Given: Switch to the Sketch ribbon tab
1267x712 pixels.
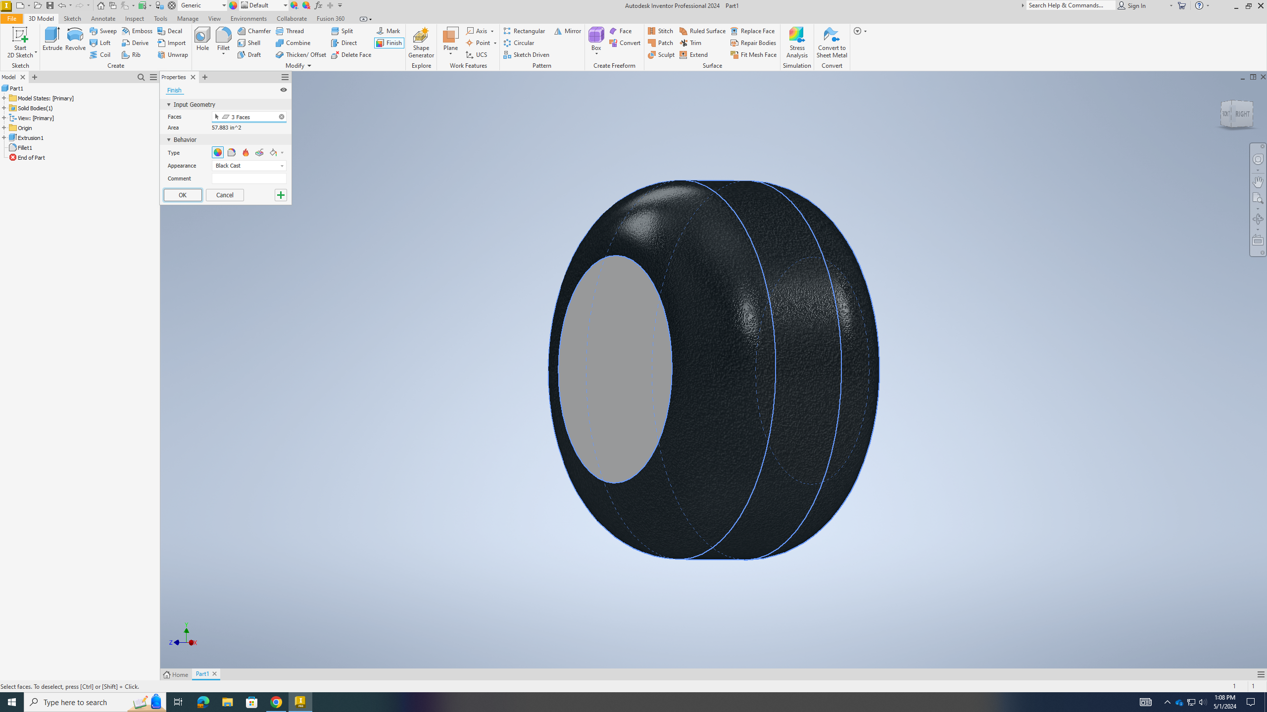Looking at the screenshot, I should [x=72, y=19].
